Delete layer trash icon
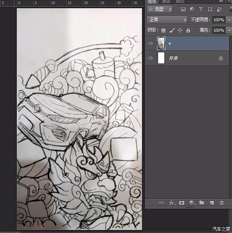232x233 pixels. tap(222, 202)
